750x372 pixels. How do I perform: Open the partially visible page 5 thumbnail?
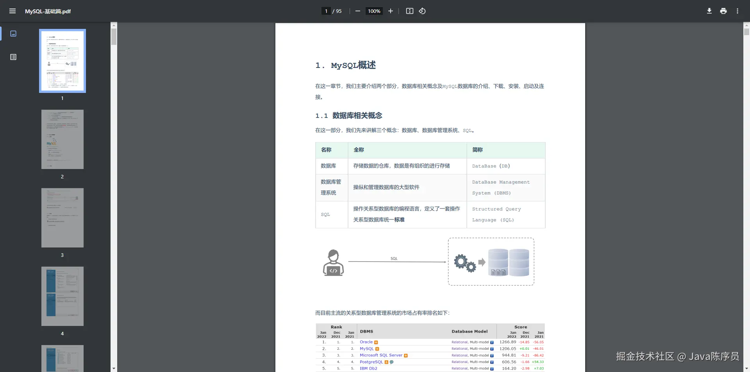tap(62, 358)
